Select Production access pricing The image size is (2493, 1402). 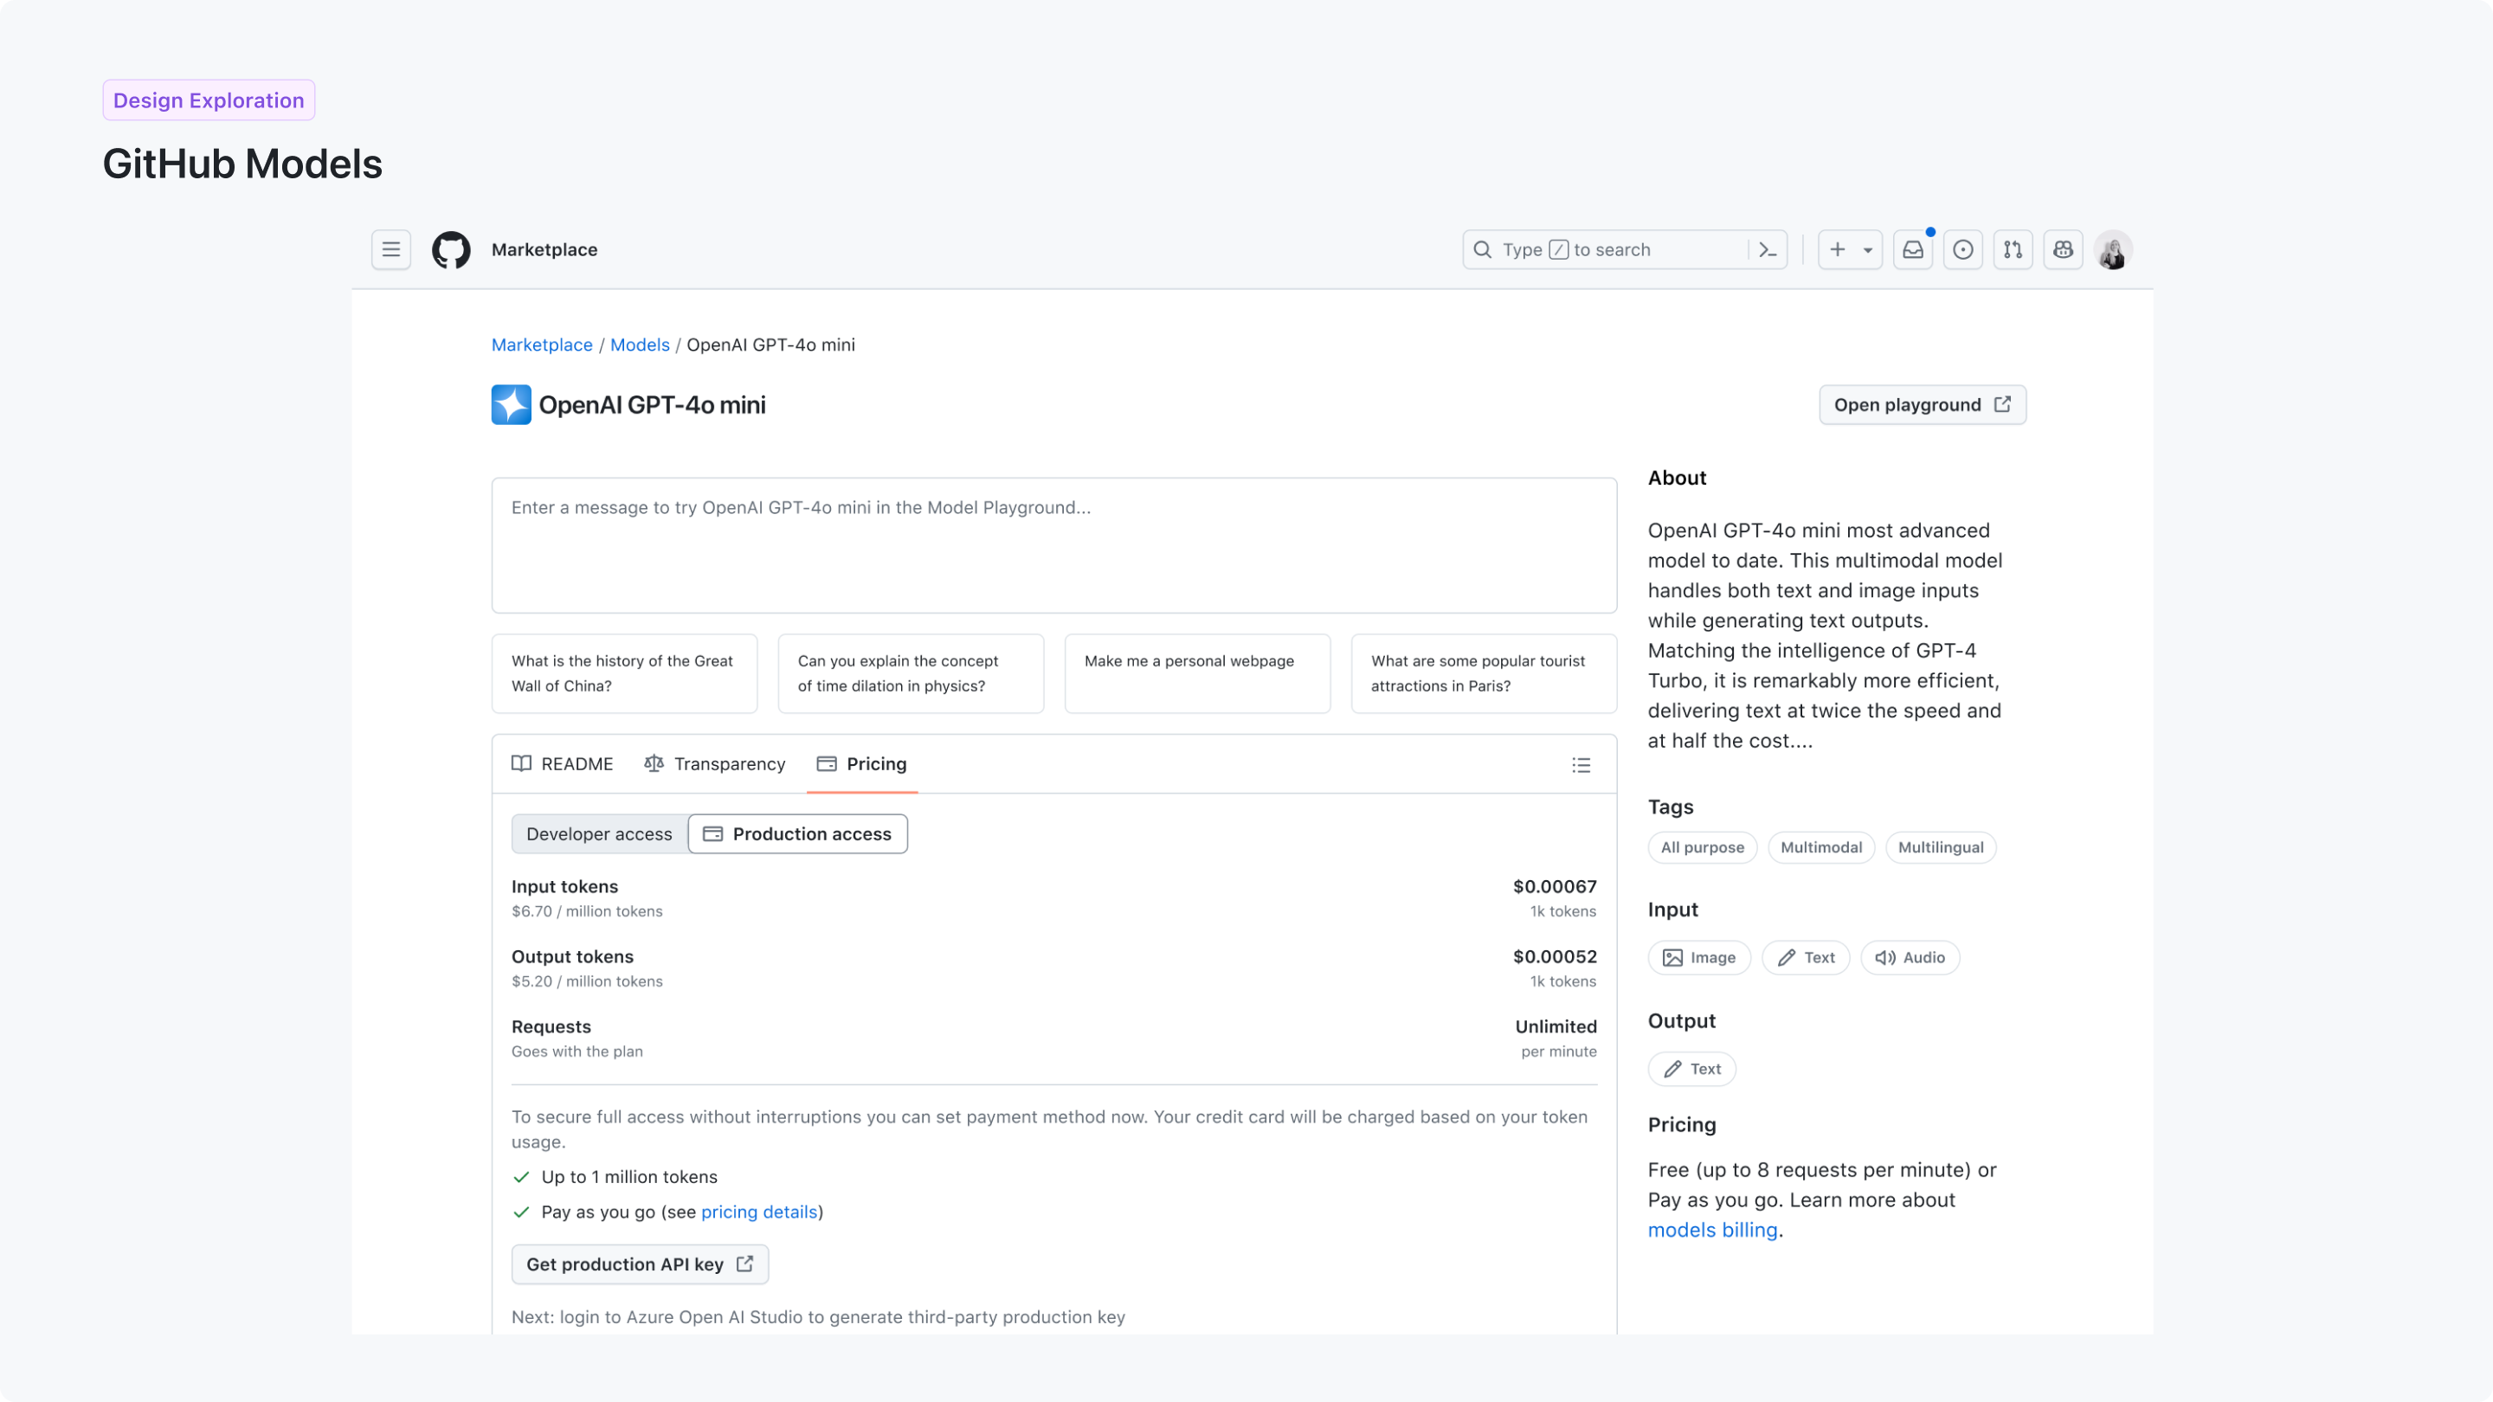coord(797,833)
